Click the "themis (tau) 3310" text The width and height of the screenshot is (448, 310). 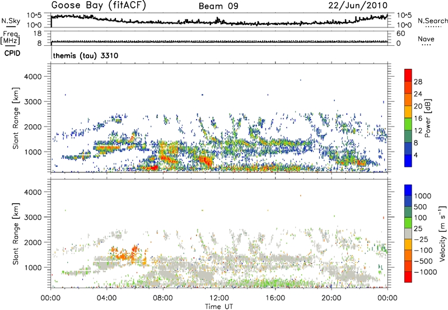pyautogui.click(x=86, y=55)
